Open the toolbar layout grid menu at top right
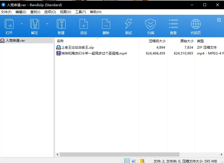Screen dimensions: 224x163 click(219, 20)
